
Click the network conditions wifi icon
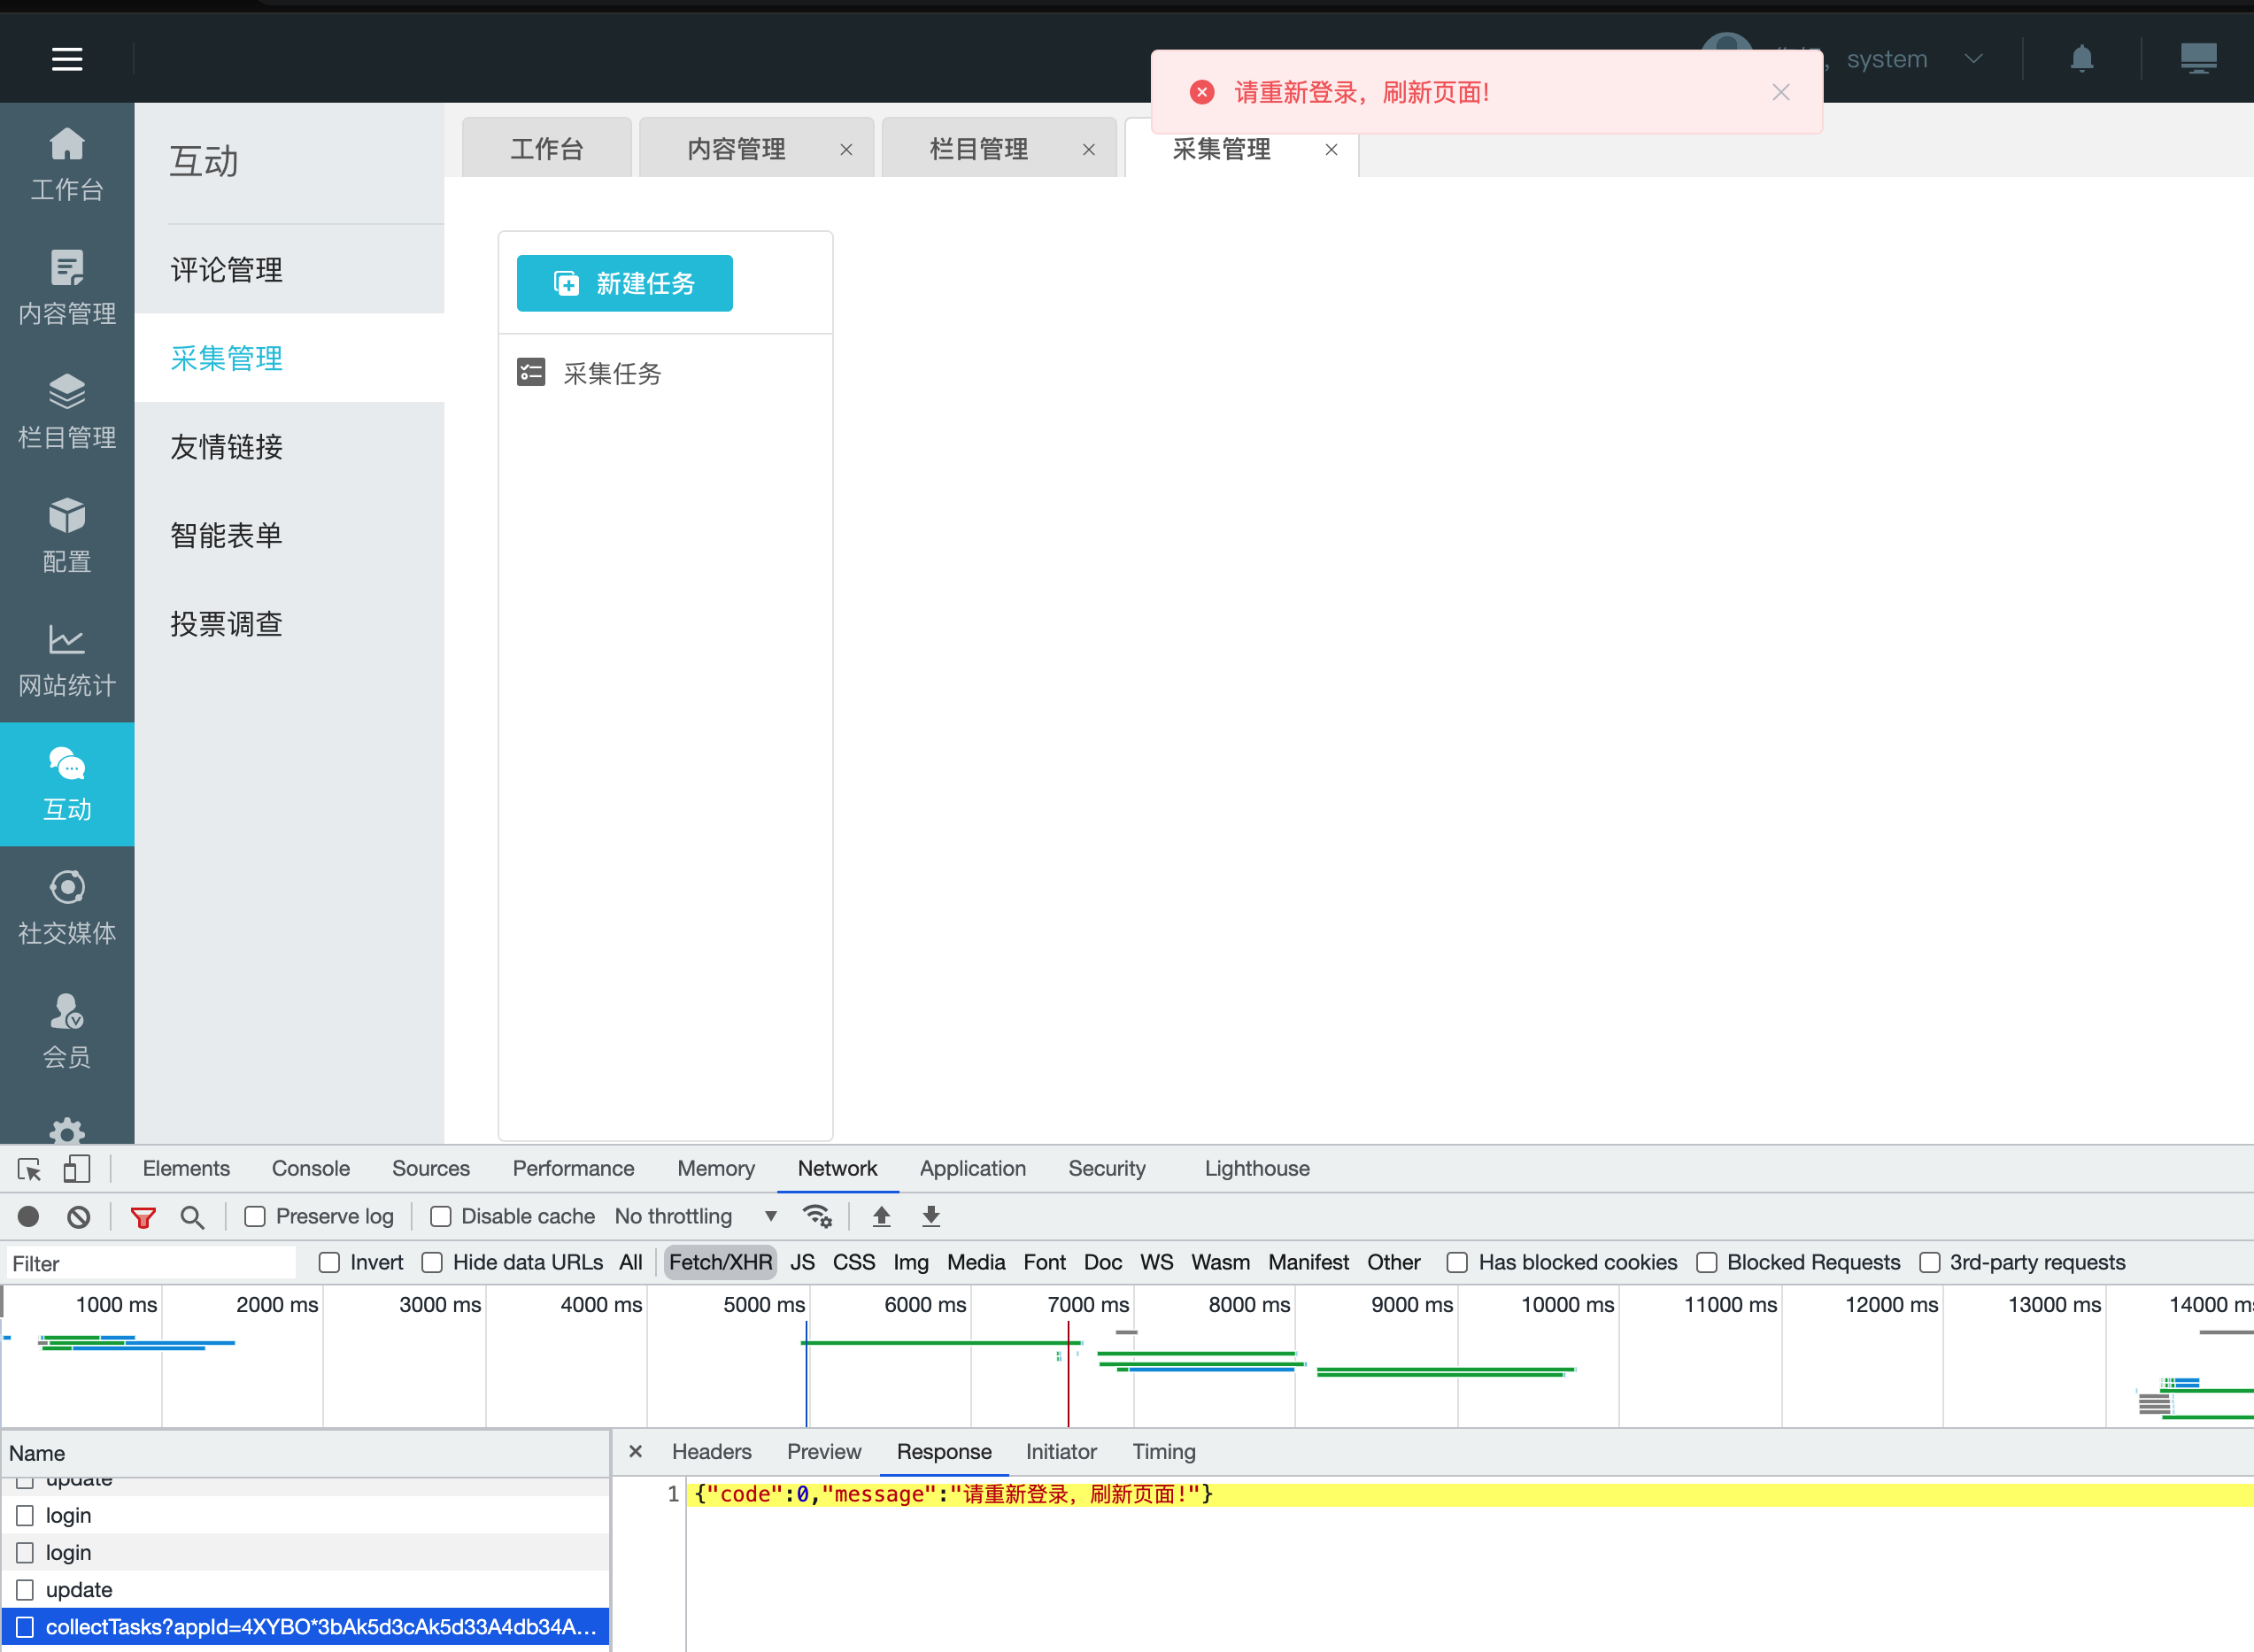(817, 1217)
